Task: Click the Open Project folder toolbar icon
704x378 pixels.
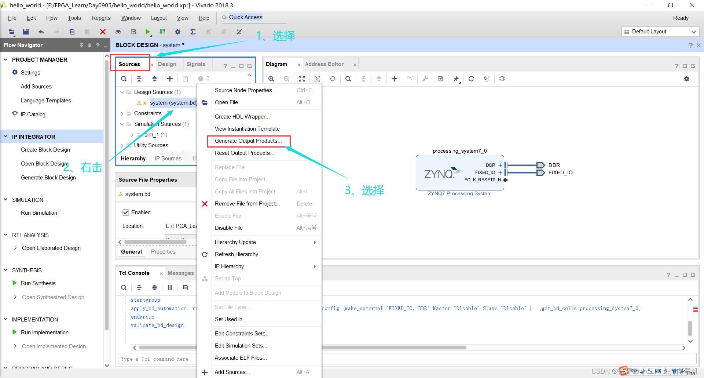Action: 11,32
